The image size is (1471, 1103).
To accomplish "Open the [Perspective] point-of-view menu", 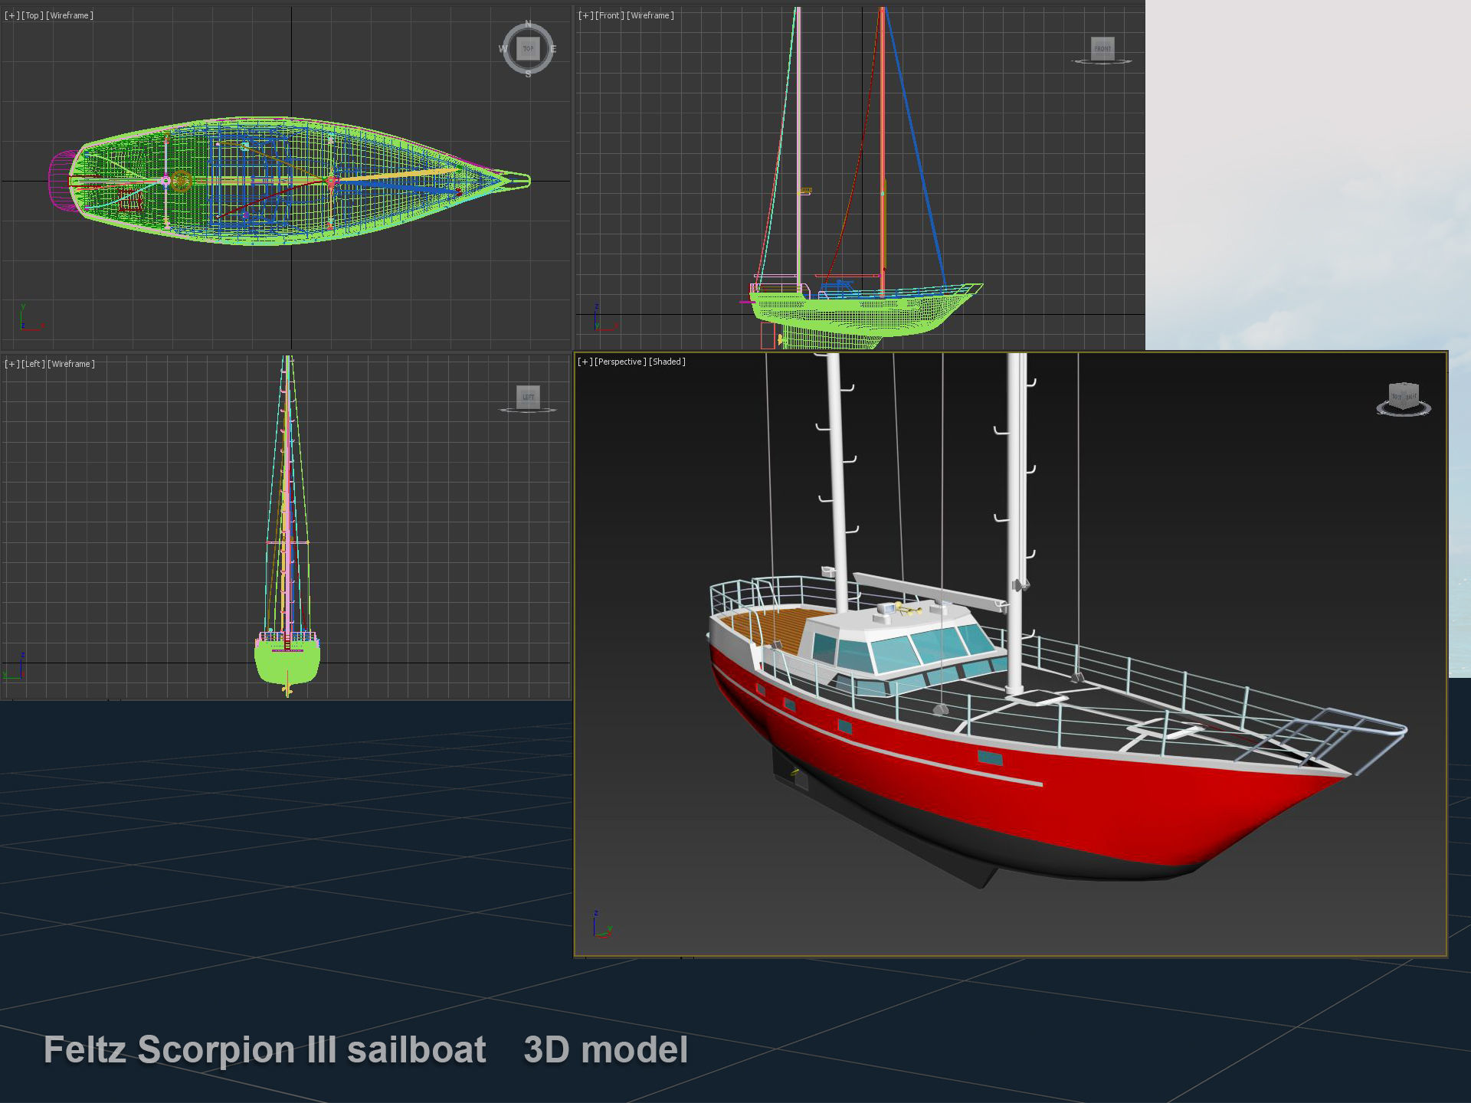I will 620,362.
